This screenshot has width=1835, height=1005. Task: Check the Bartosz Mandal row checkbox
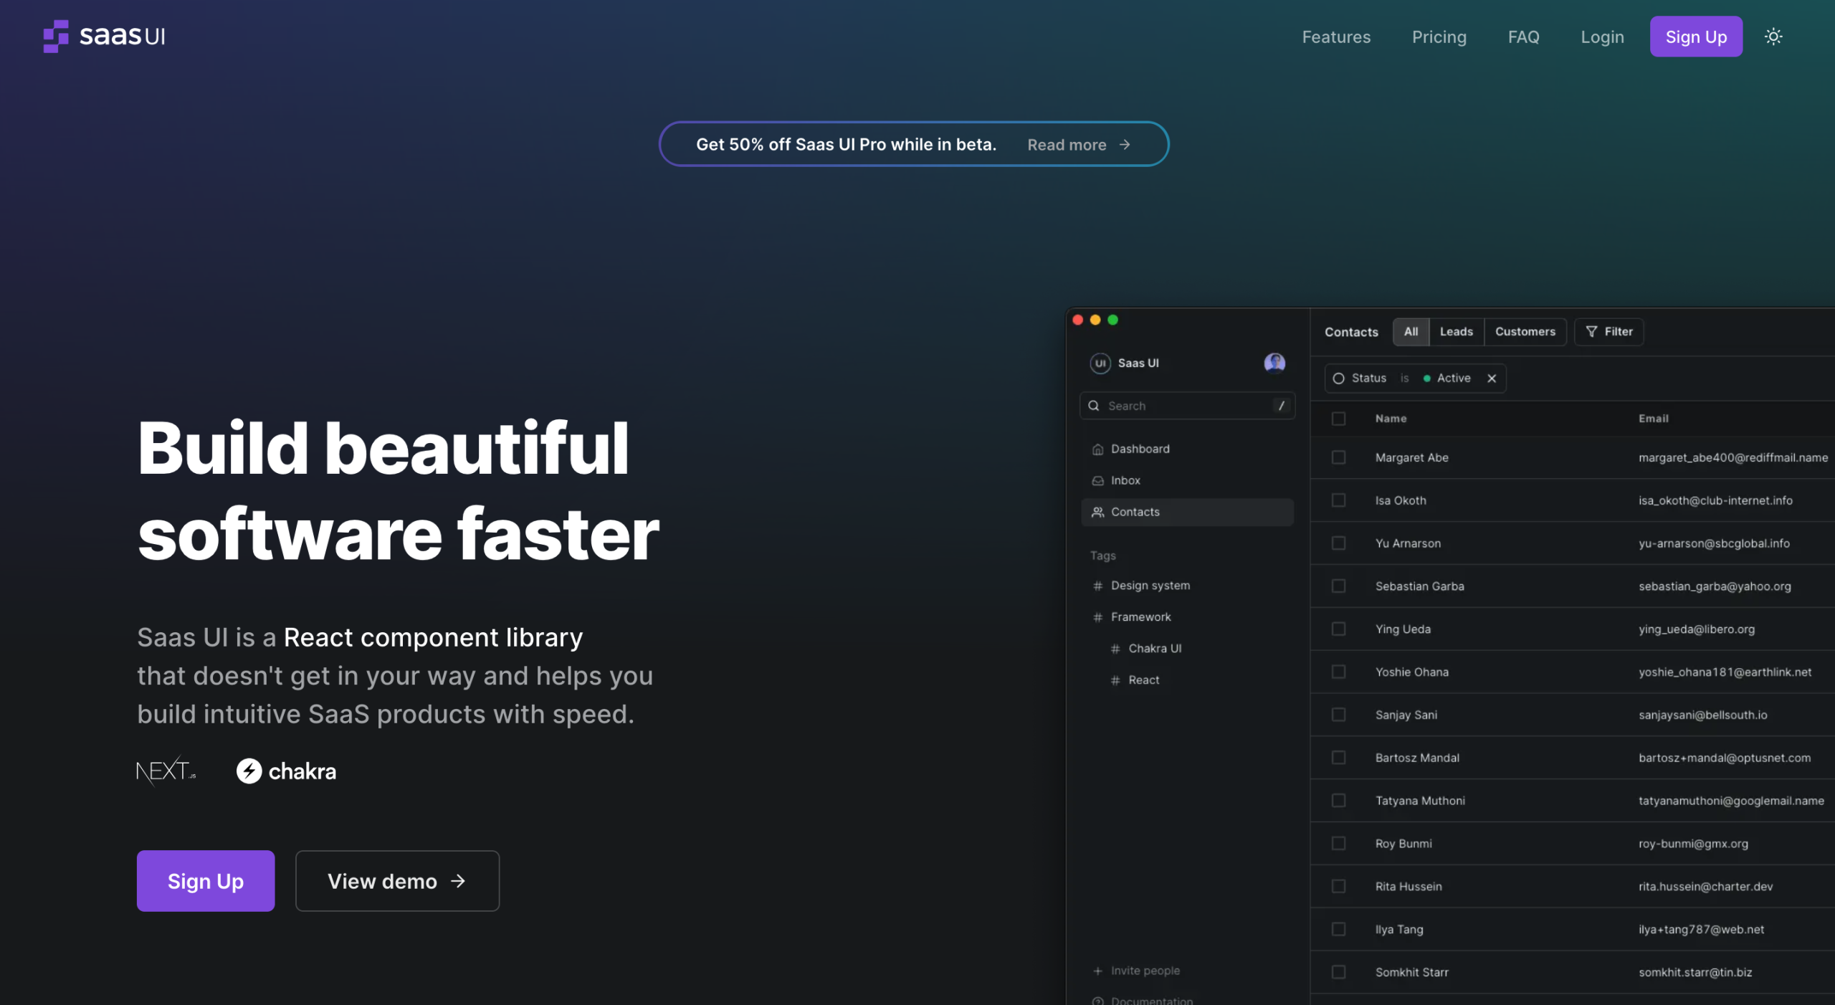pyautogui.click(x=1338, y=758)
